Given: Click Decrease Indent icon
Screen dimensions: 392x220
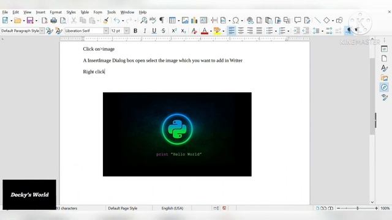Looking at the screenshot, I should tap(306, 31).
